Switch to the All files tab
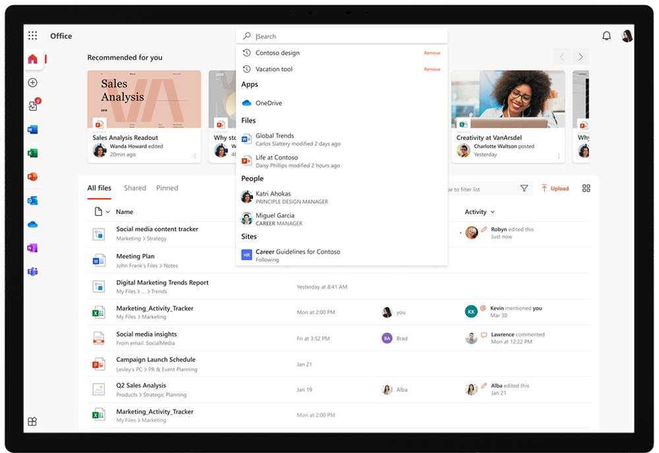659x453 pixels. tap(99, 188)
